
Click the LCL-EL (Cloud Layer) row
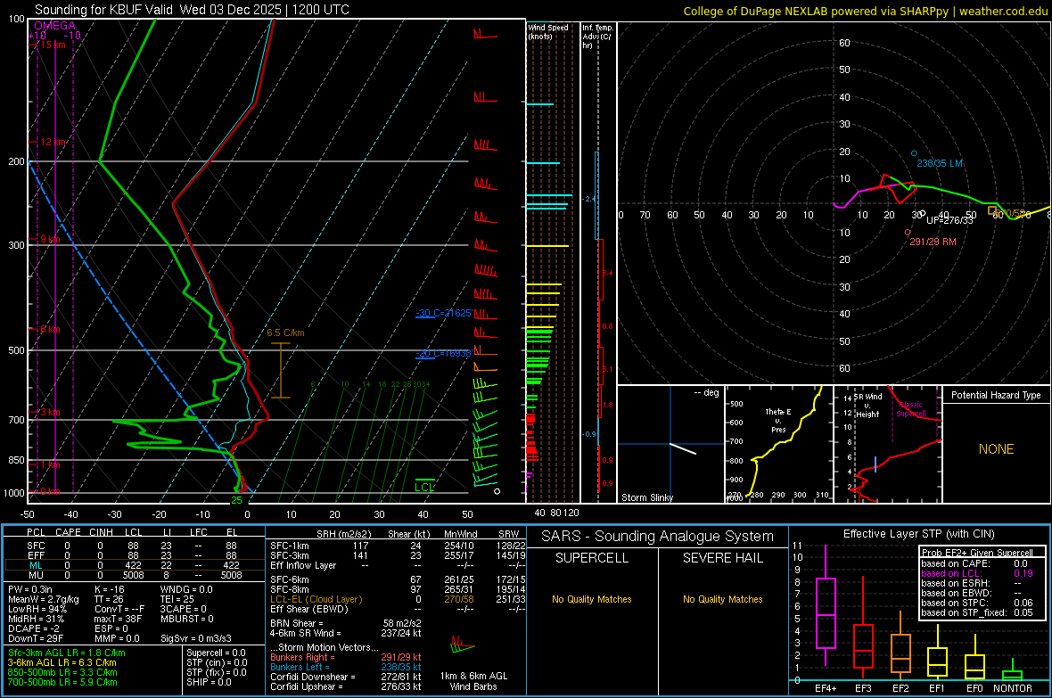pyautogui.click(x=398, y=599)
